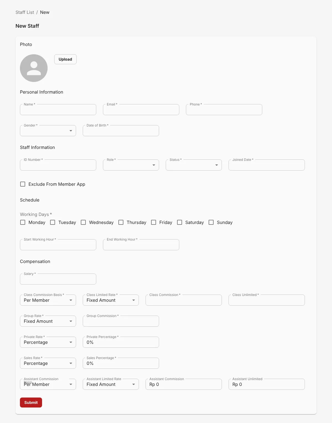Check Exclude From Member App

[x=23, y=184]
